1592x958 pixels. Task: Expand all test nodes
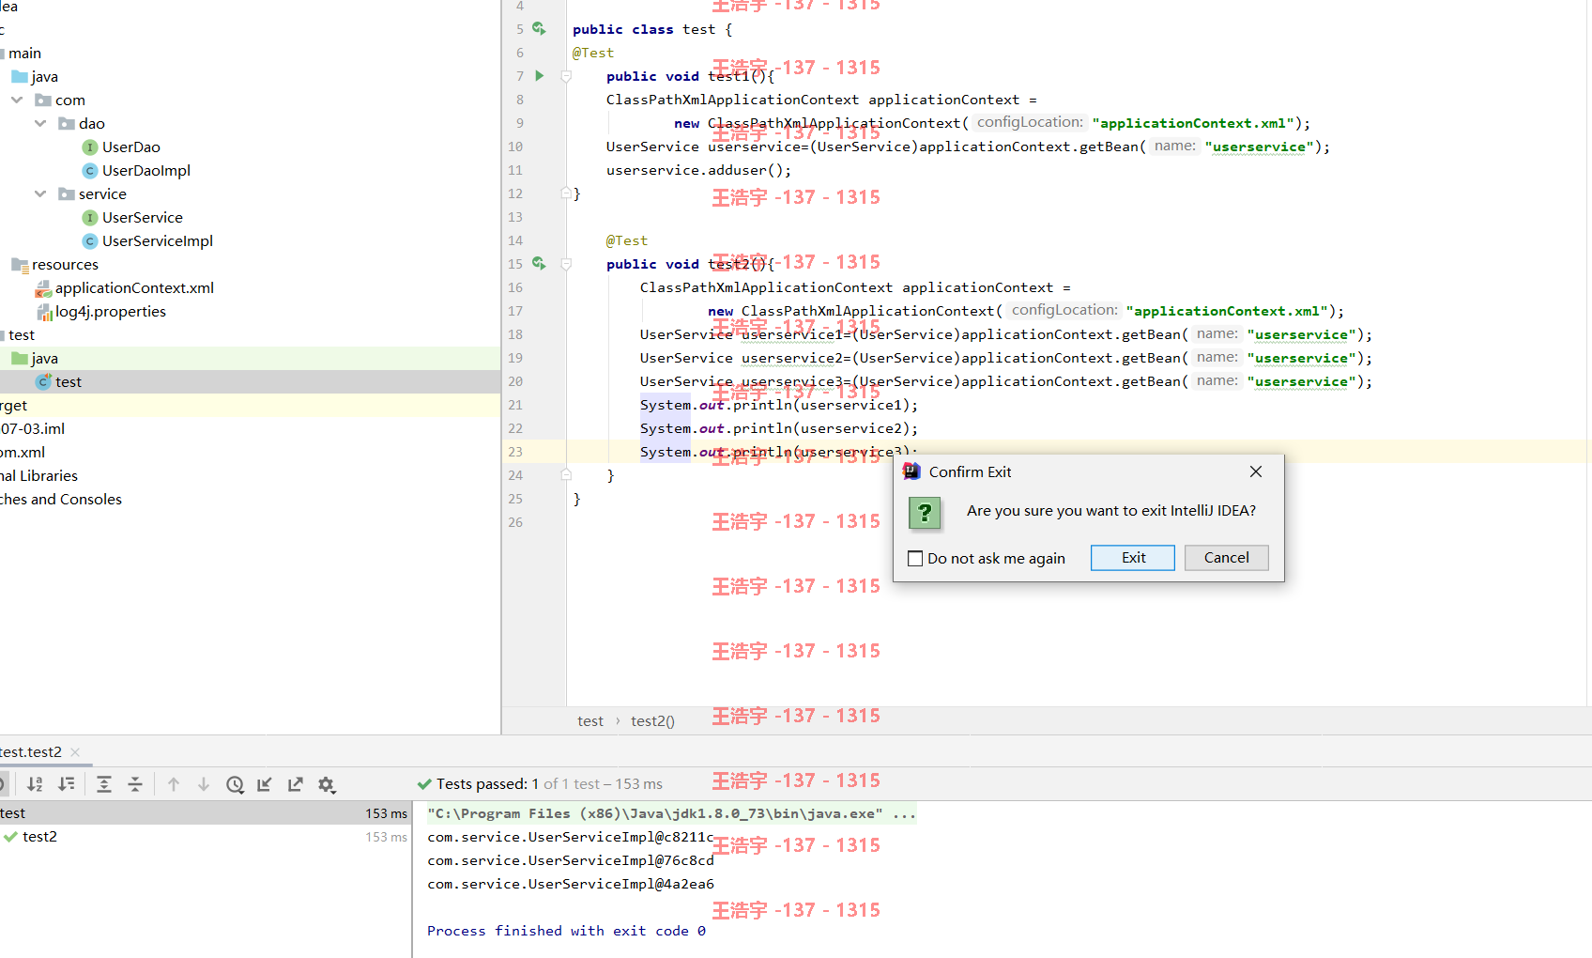pyautogui.click(x=104, y=784)
